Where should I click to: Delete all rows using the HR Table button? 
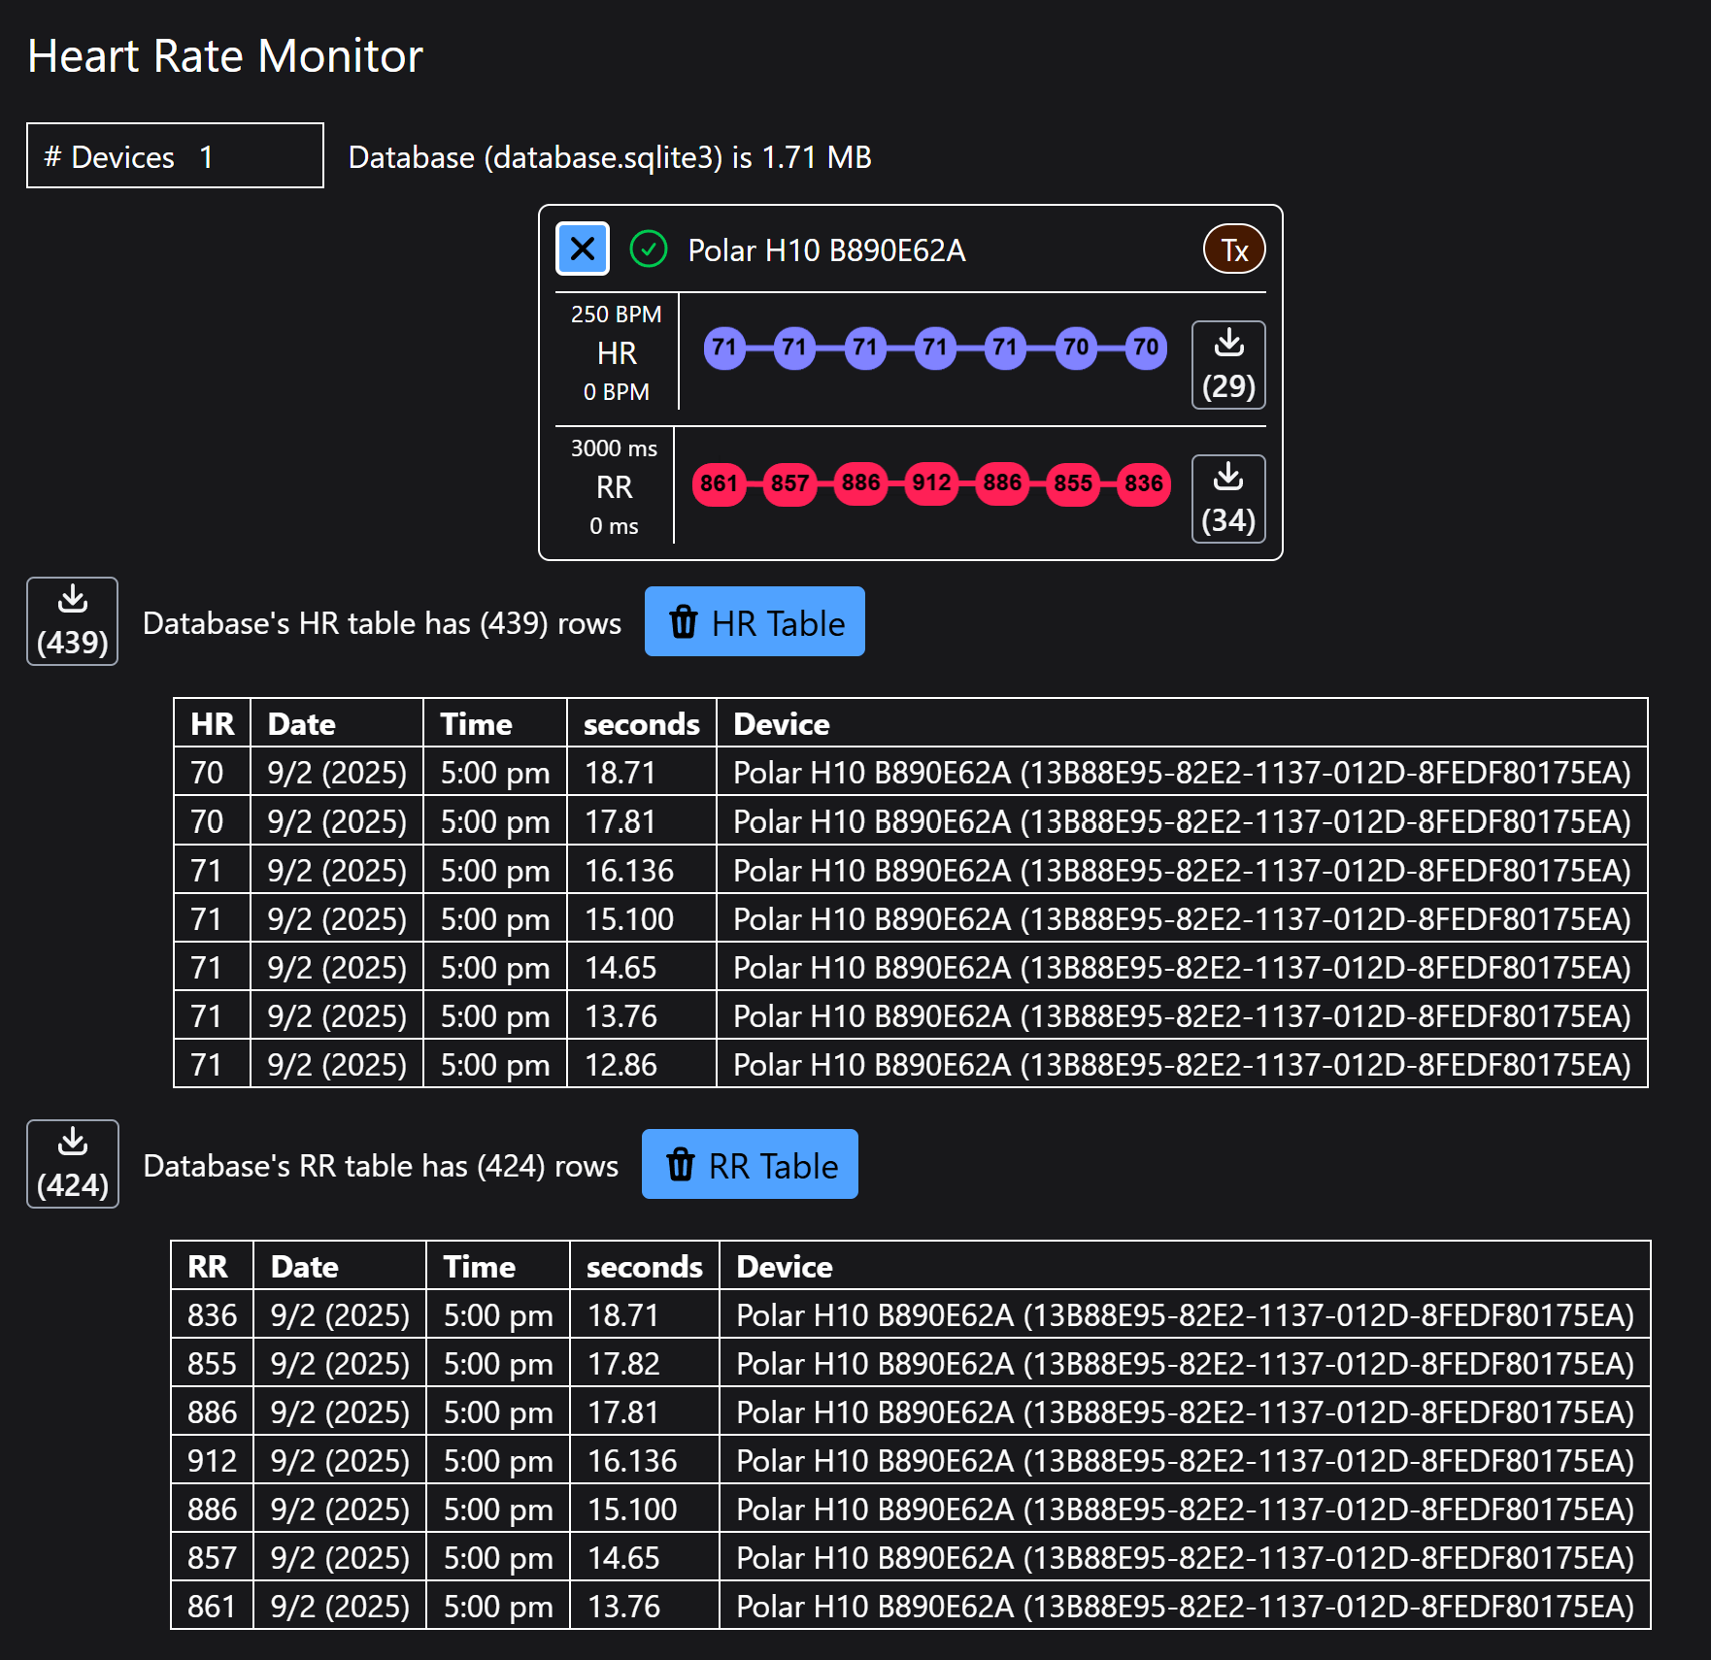click(755, 621)
